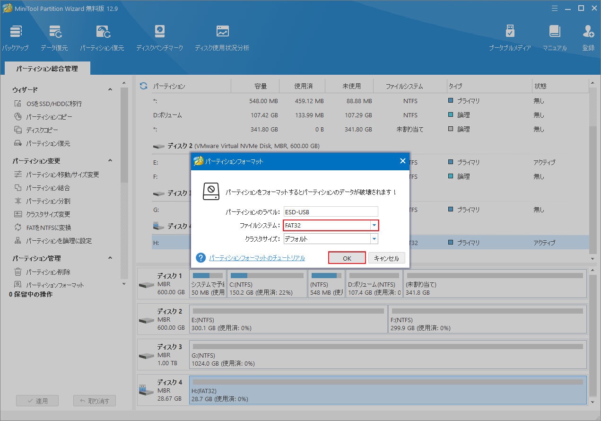This screenshot has height=421, width=601.
Task: Collapse the パーティション管理 section
Action: (110, 258)
